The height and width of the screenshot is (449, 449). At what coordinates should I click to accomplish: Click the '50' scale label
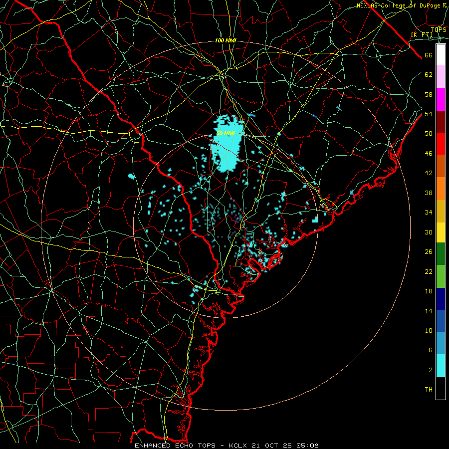pyautogui.click(x=429, y=133)
